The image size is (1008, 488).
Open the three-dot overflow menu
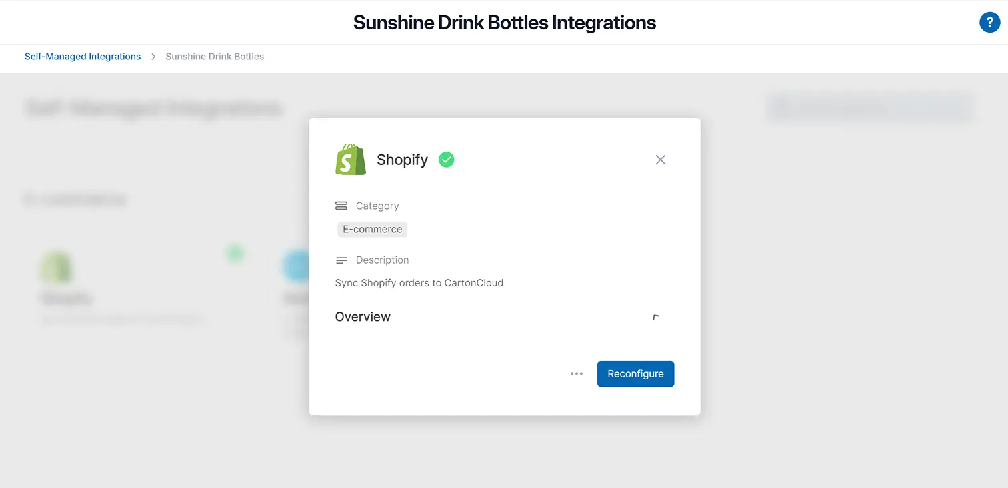tap(576, 373)
